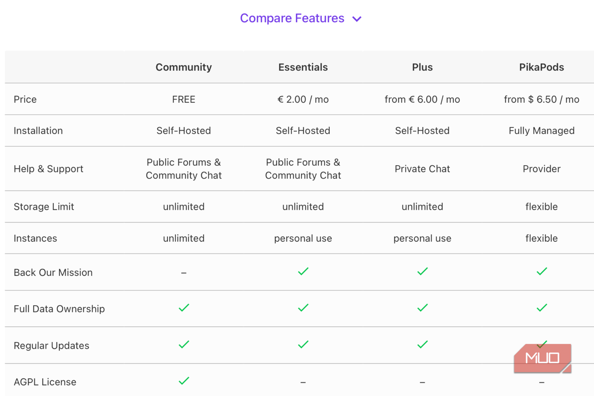Click the Community checkmark for Regular Updates
The image size is (594, 396).
[x=184, y=345]
